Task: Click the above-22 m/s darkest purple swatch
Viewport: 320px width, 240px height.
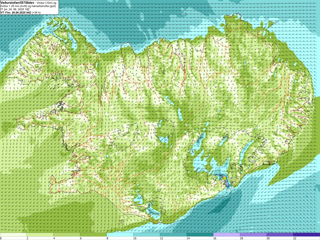Action: coord(306,235)
